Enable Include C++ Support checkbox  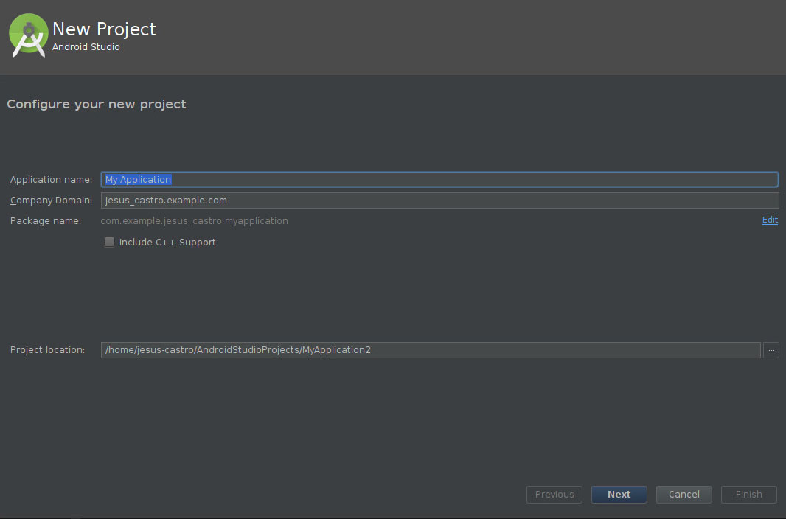(x=109, y=243)
